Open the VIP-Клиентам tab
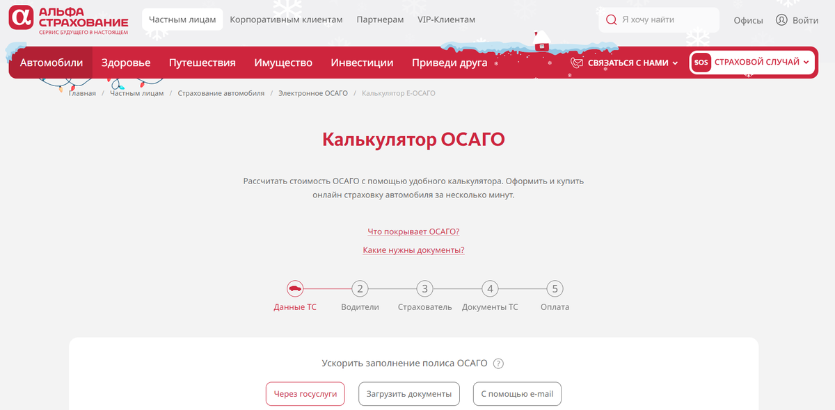This screenshot has height=410, width=835. [446, 19]
